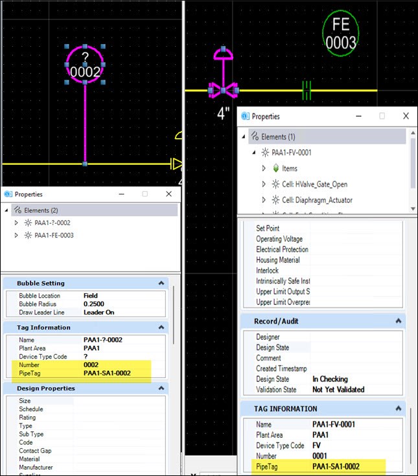
Task: Expand the Cell: HValve_Gate_Open node
Action: (x=264, y=184)
